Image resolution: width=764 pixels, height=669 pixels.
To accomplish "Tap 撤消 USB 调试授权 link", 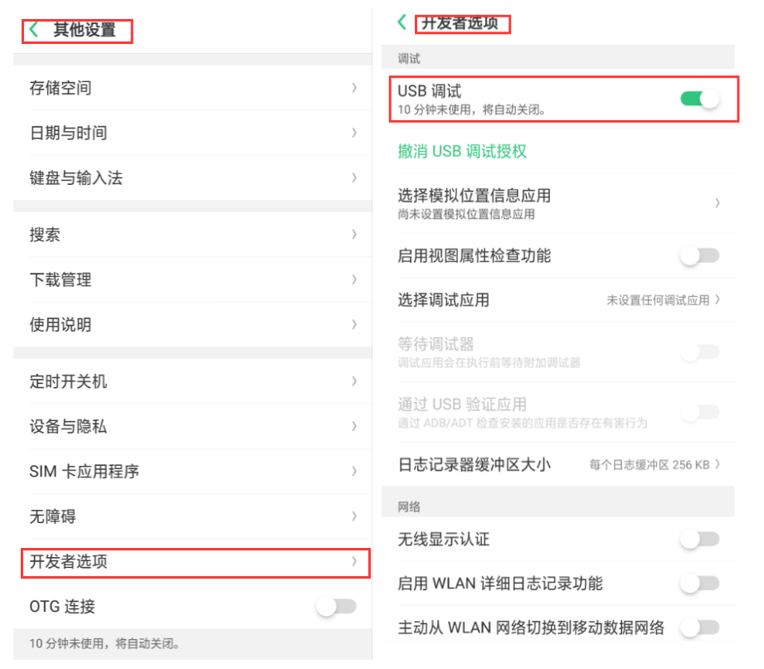I will tap(462, 152).
